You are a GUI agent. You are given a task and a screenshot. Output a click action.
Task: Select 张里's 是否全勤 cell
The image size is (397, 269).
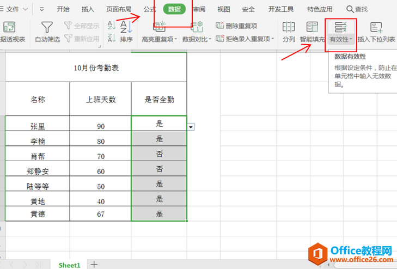click(159, 124)
